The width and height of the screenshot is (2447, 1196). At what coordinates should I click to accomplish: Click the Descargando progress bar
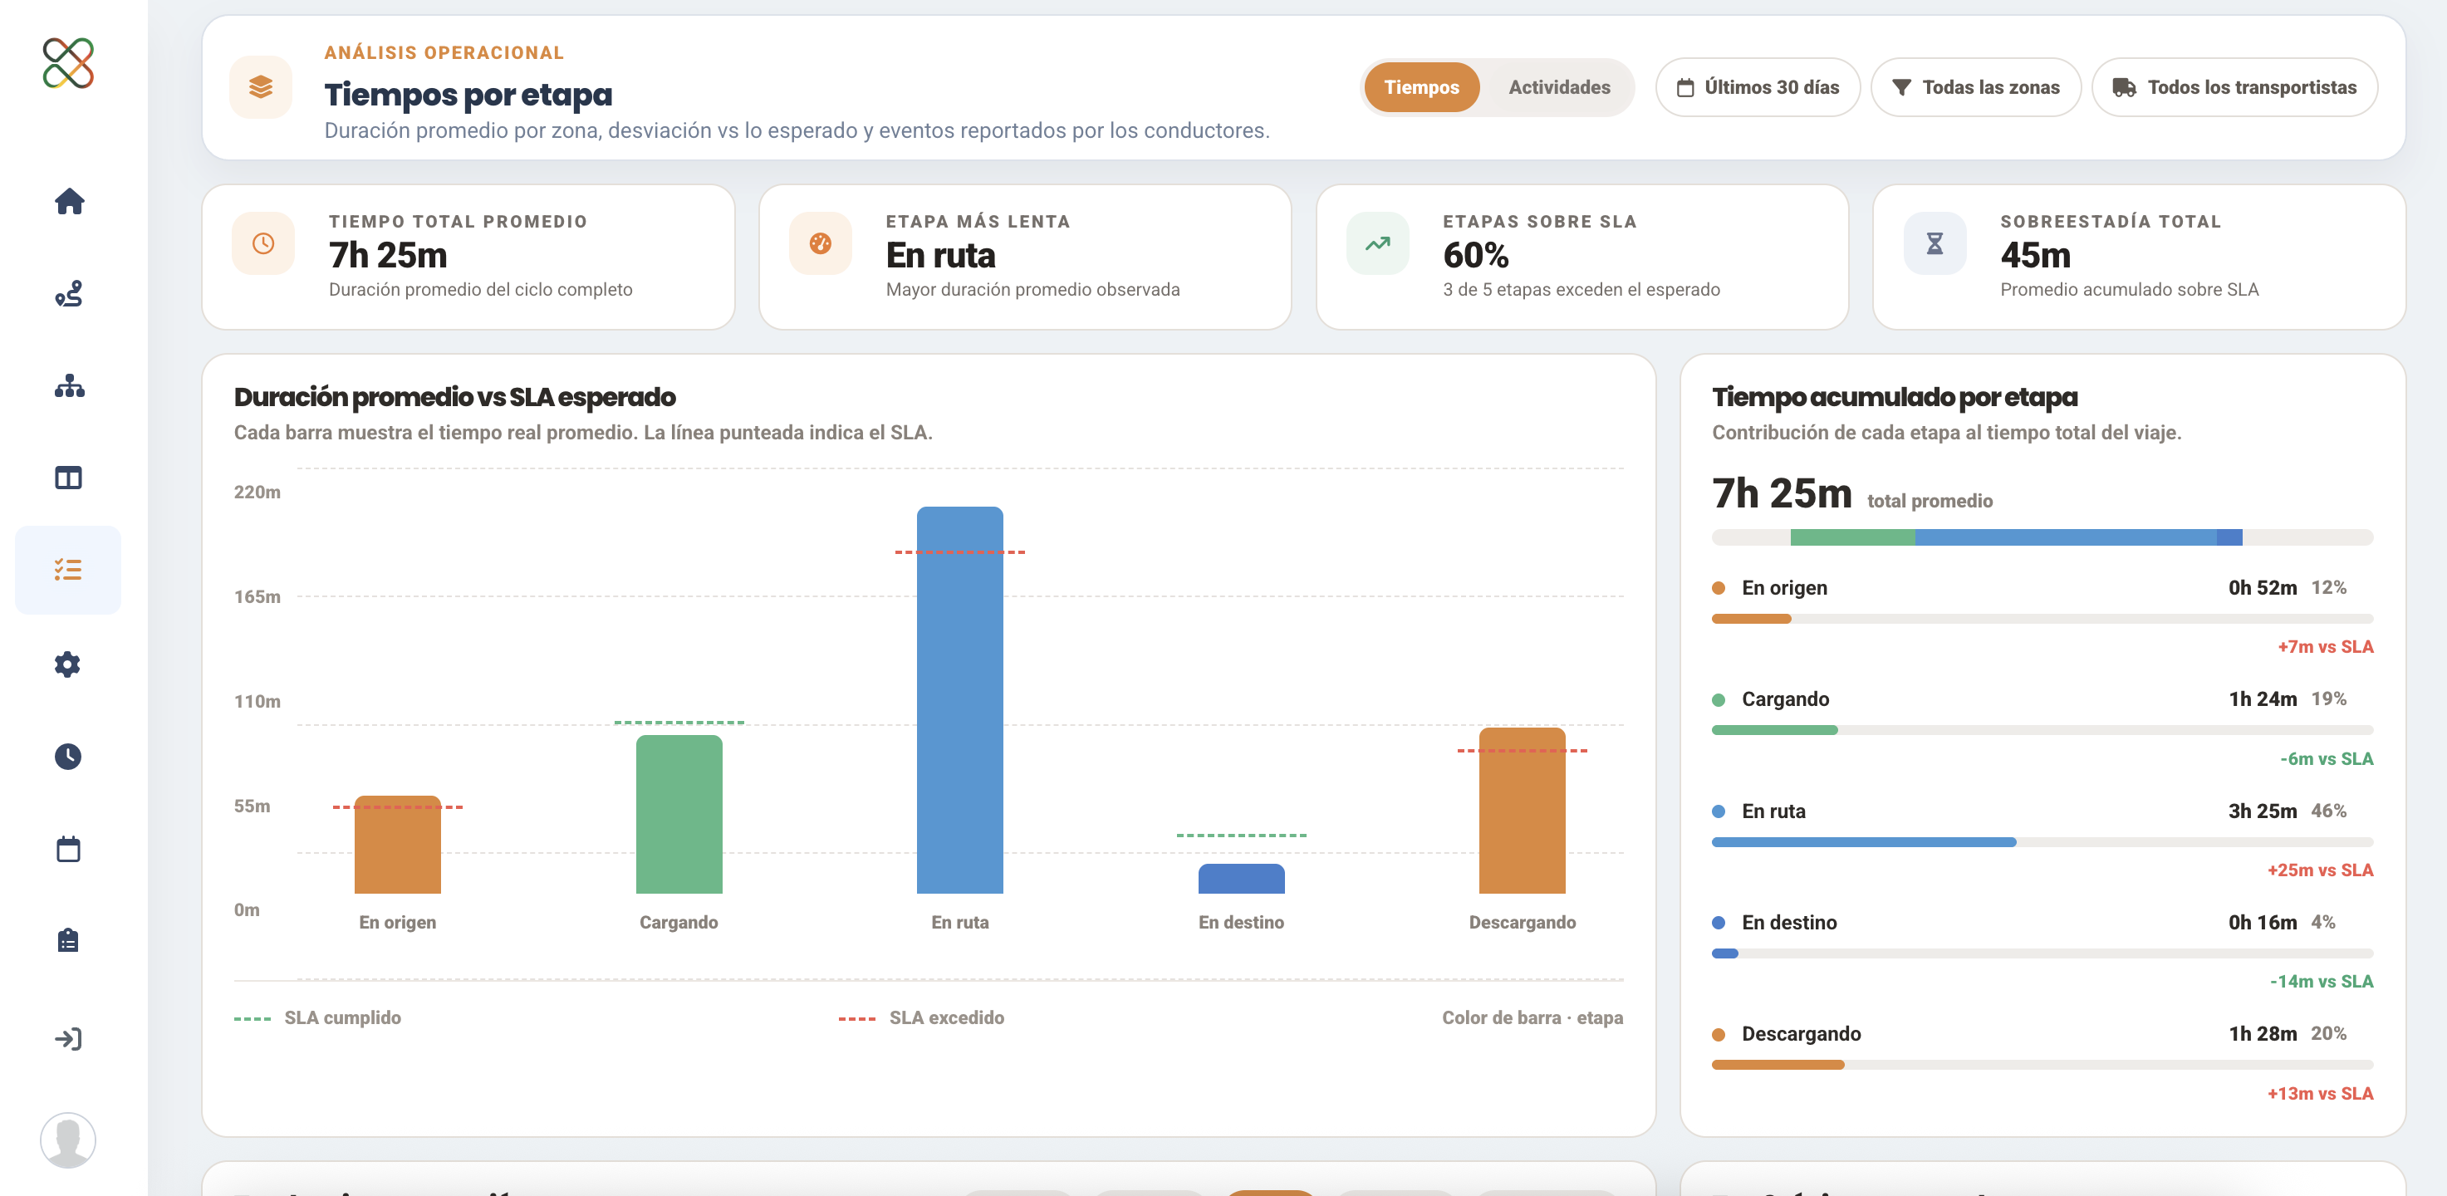point(2042,1066)
